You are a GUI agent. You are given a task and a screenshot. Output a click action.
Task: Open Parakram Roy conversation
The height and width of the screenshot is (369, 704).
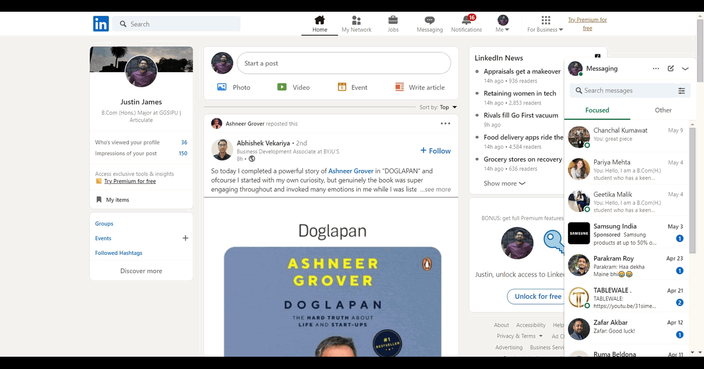pyautogui.click(x=627, y=265)
